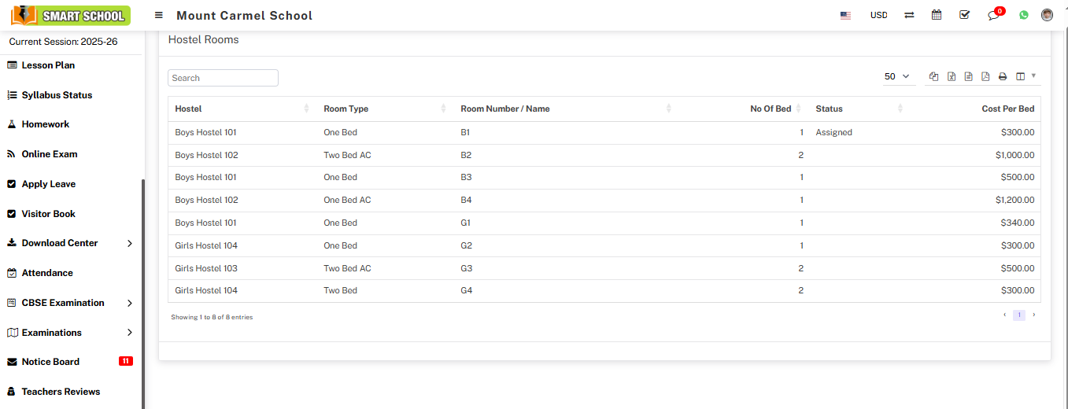Export the table to Excel
The image size is (1068, 409).
click(x=951, y=76)
